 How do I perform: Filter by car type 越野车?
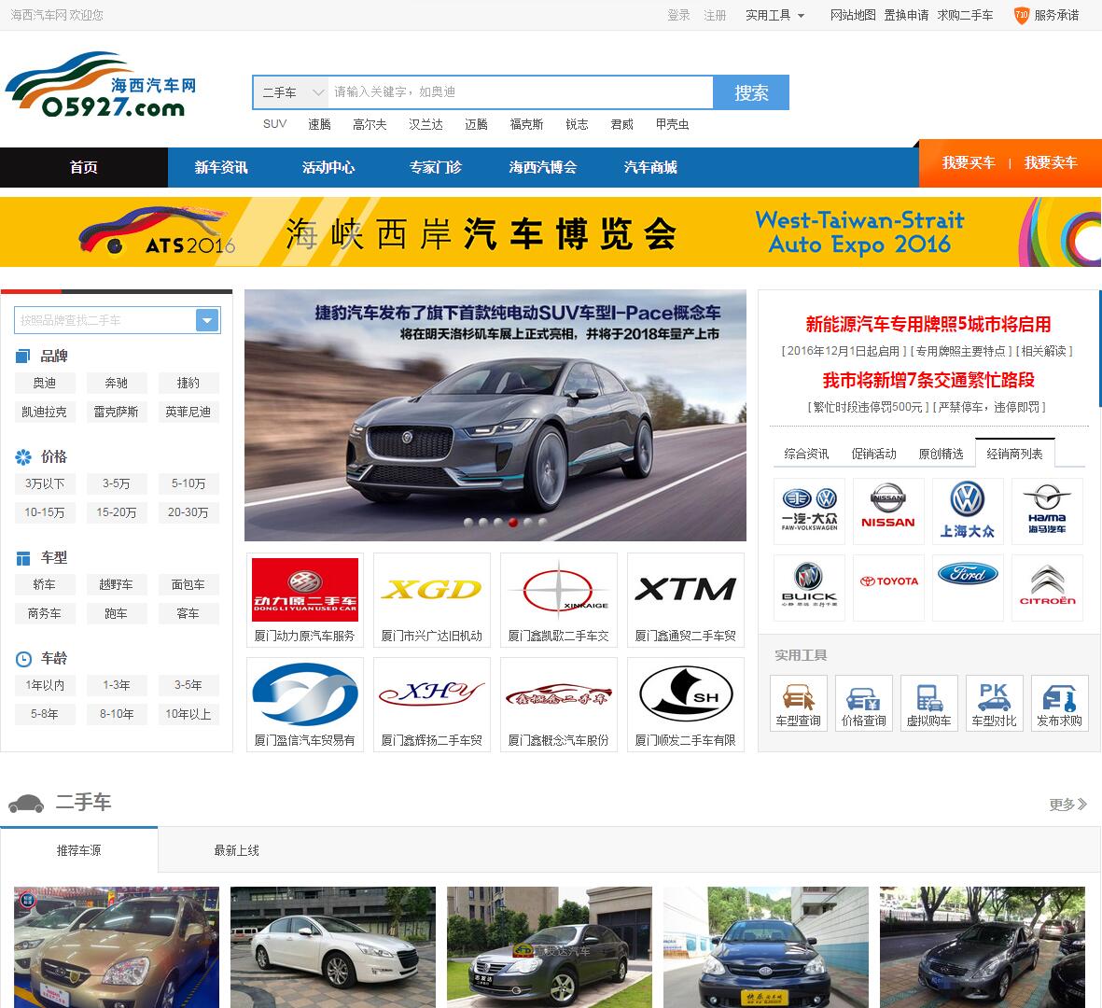pyautogui.click(x=116, y=584)
